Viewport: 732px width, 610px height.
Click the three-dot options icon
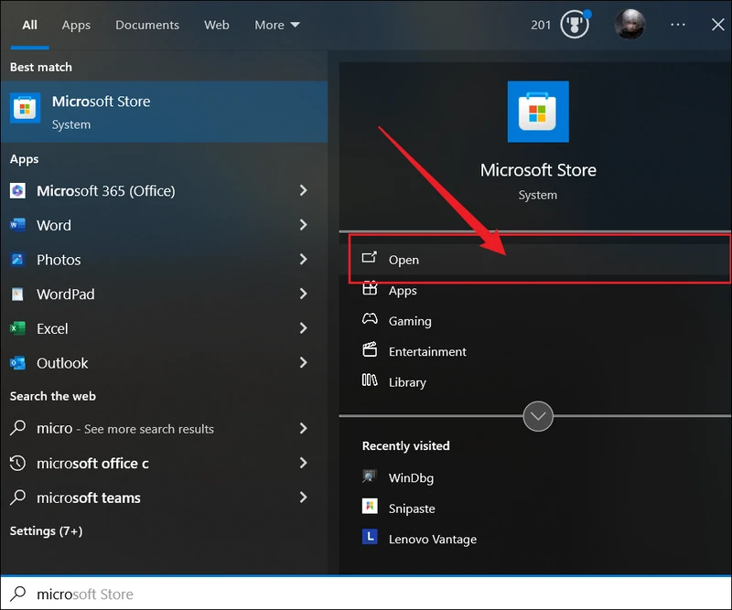(677, 25)
